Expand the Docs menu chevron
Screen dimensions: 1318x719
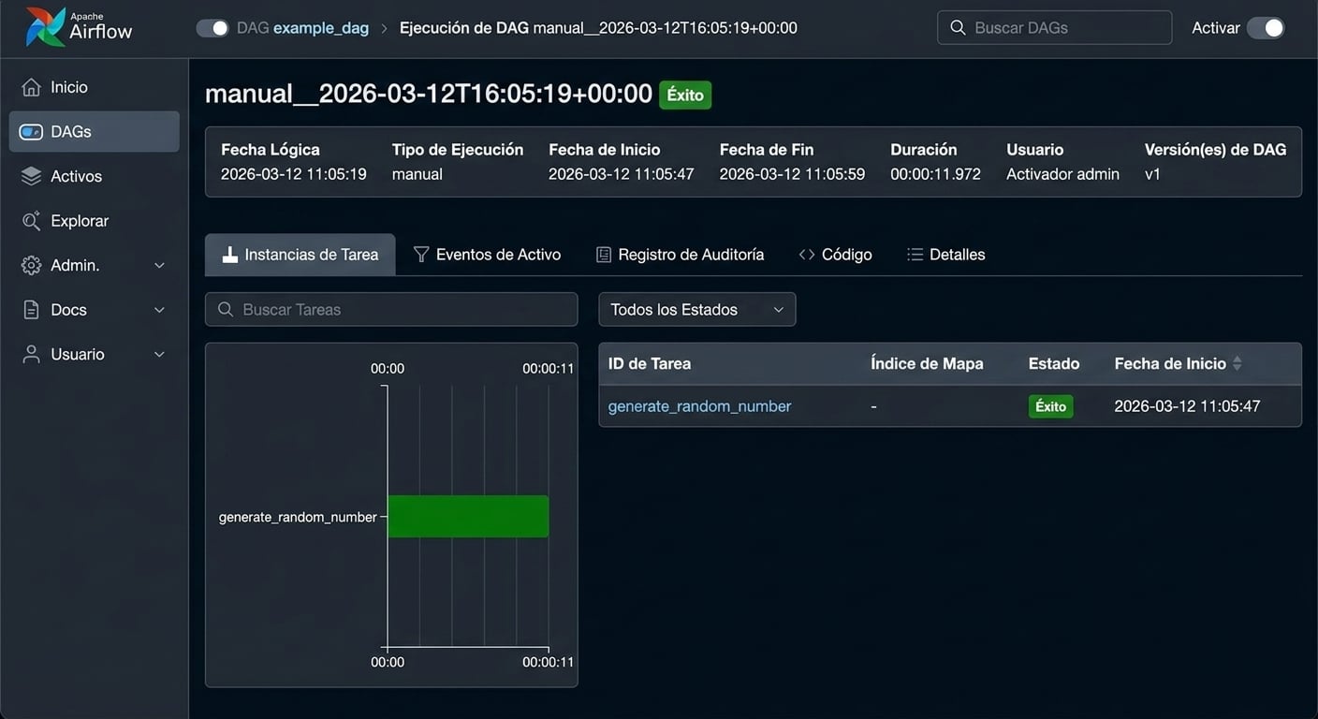click(159, 310)
